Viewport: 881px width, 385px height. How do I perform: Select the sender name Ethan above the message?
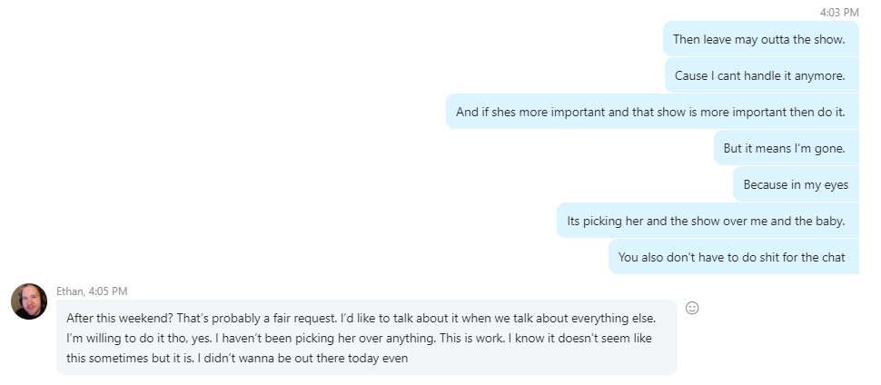[x=70, y=291]
